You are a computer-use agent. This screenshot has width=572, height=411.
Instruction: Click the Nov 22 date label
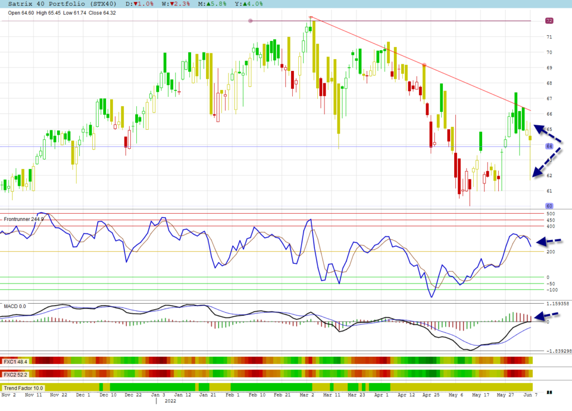[59, 395]
